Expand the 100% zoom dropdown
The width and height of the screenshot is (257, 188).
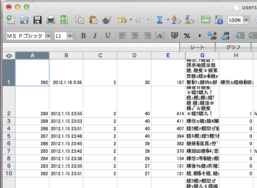tap(246, 20)
